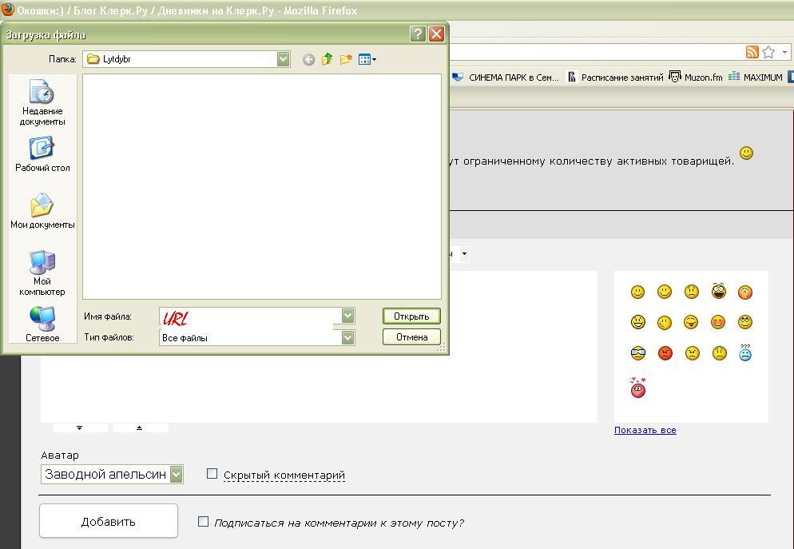794x549 pixels.
Task: Click the Открыть button
Action: (411, 316)
